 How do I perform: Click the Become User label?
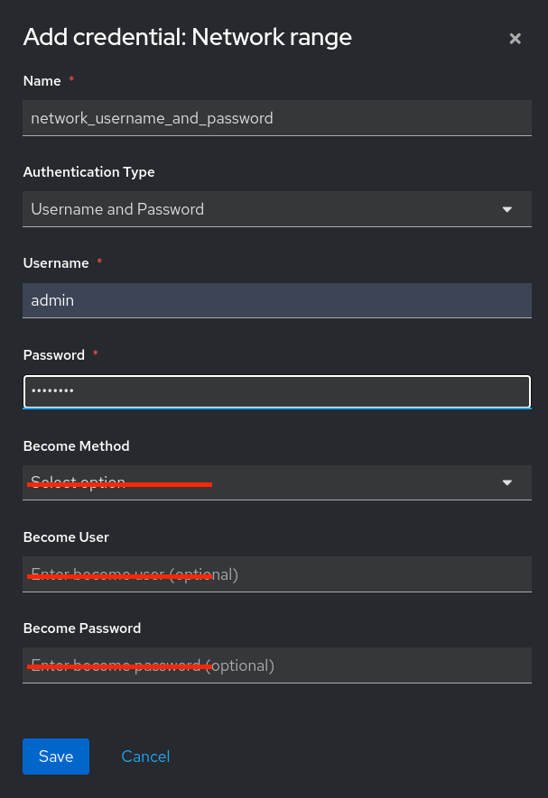pos(66,537)
